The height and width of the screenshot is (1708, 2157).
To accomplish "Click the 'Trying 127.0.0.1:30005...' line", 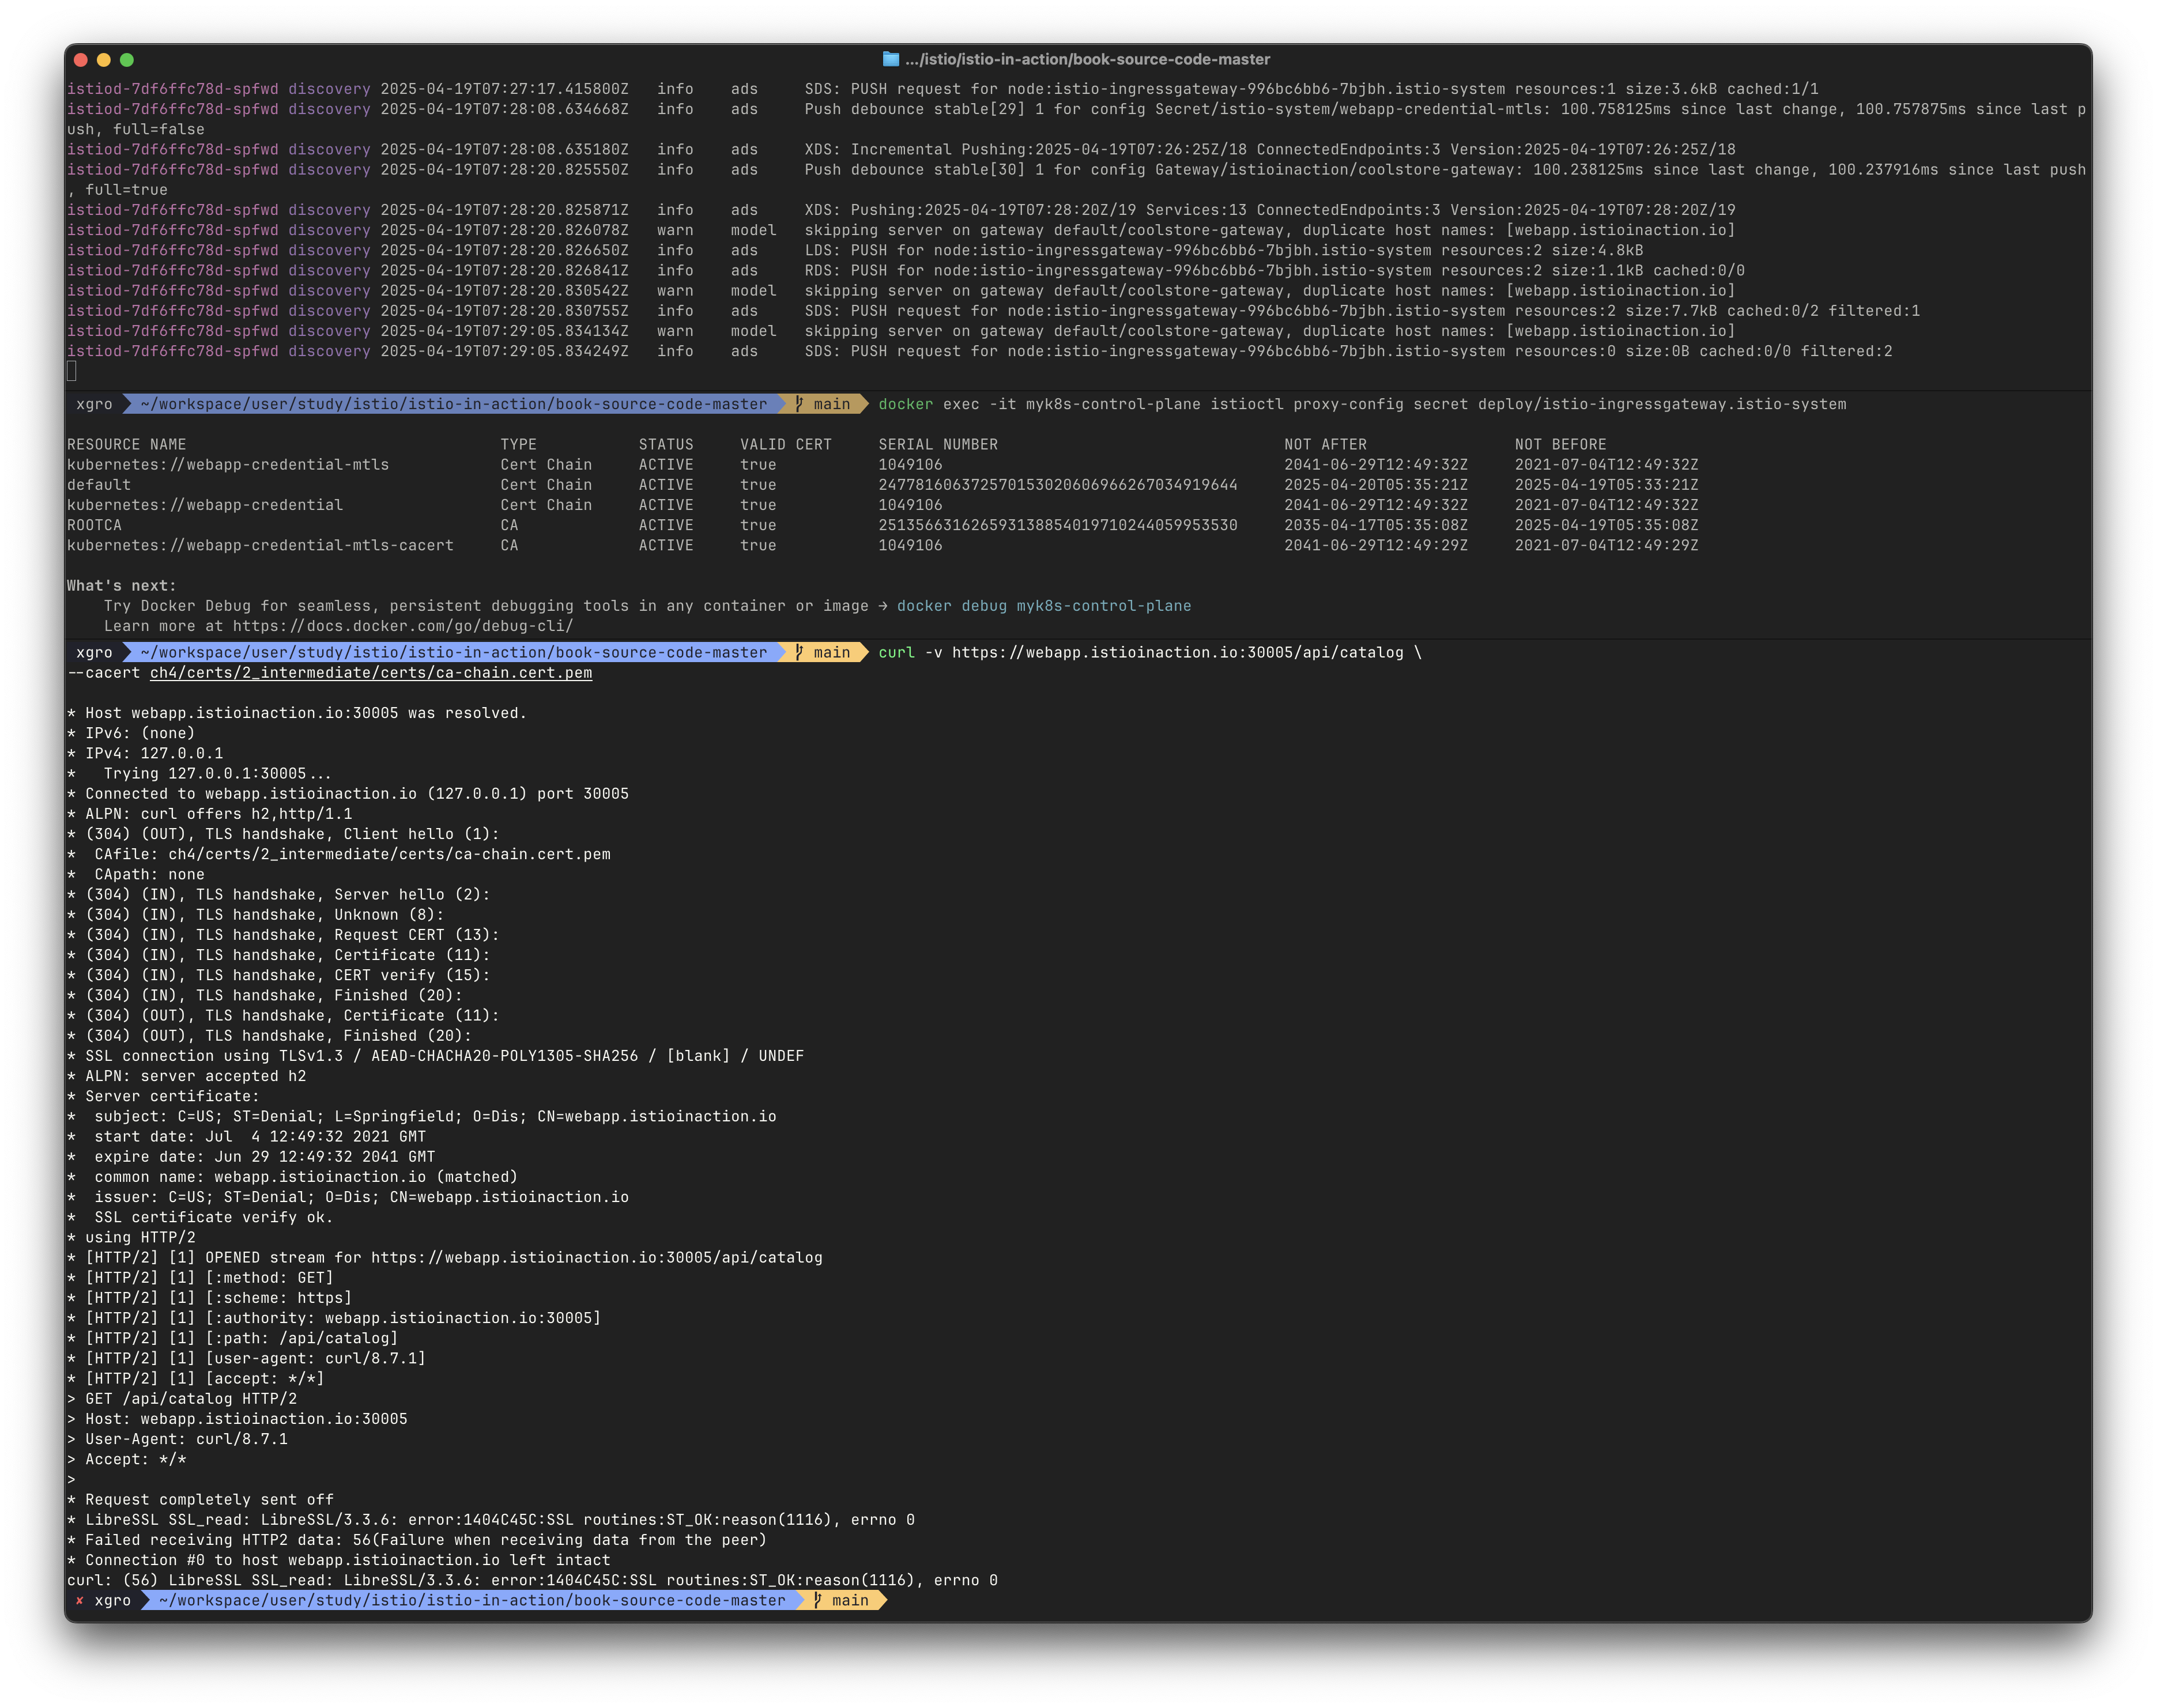I will (199, 773).
